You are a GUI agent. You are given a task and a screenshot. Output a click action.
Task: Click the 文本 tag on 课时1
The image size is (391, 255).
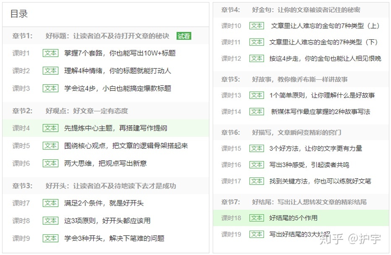50,53
